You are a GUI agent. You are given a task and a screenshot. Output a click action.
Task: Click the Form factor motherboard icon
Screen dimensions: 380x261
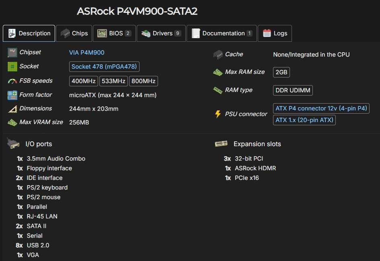12,95
